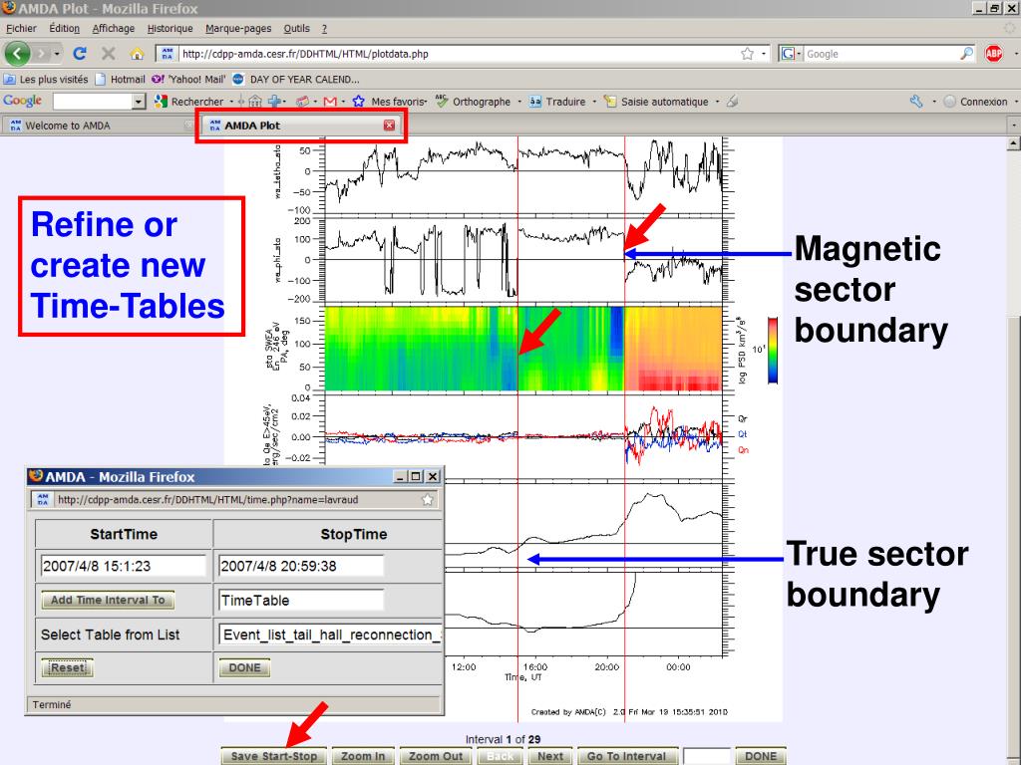Viewport: 1021px width, 765px height.
Task: Click the Next interval button
Action: click(550, 756)
